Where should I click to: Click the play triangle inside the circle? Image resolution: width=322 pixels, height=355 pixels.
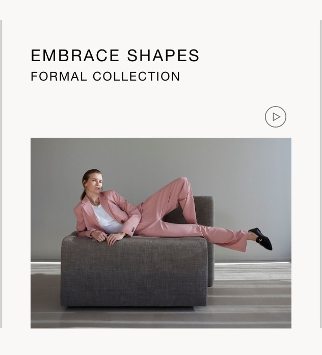tap(276, 117)
